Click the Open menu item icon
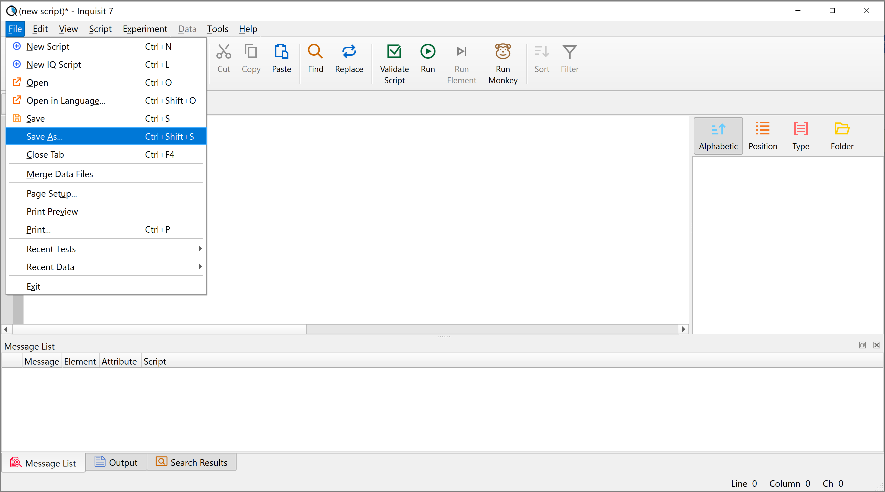The width and height of the screenshot is (885, 492). [17, 82]
